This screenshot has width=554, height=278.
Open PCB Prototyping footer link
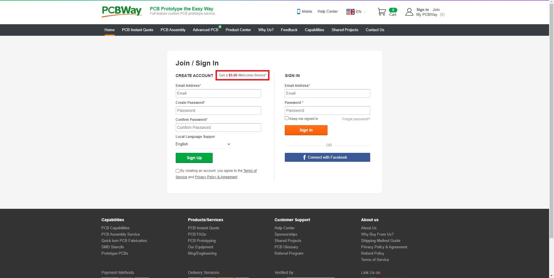202,241
